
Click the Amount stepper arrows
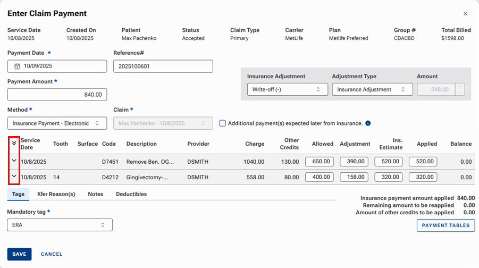pyautogui.click(x=460, y=89)
